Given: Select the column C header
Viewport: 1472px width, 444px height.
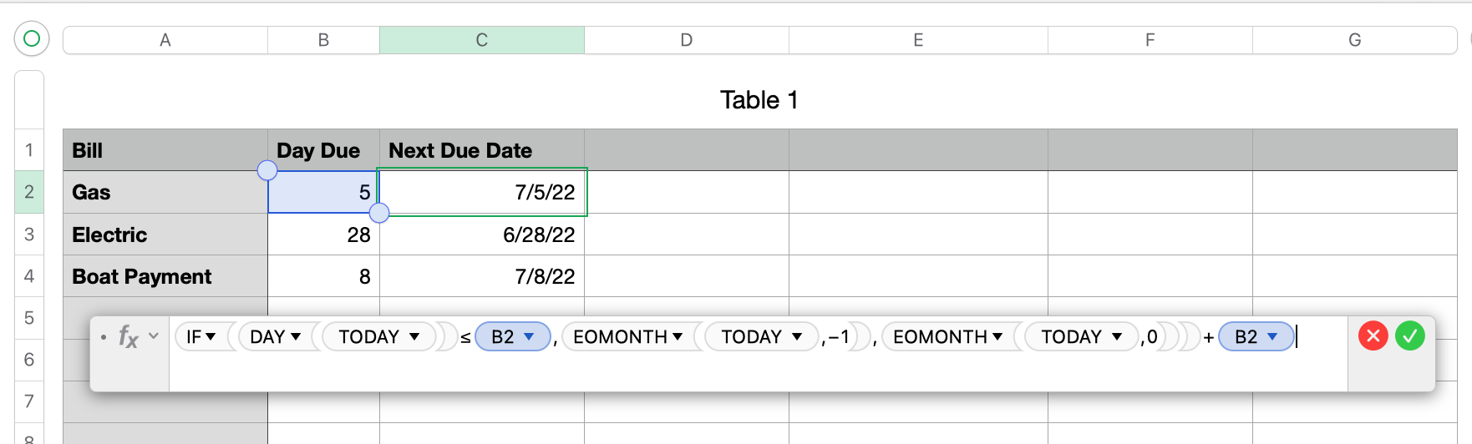Looking at the screenshot, I should point(481,40).
